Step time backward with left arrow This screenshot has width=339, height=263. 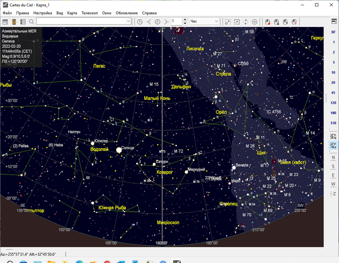[x=149, y=22]
